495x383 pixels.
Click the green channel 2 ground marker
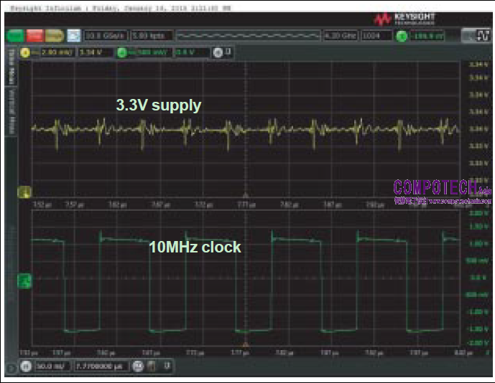[x=24, y=278]
